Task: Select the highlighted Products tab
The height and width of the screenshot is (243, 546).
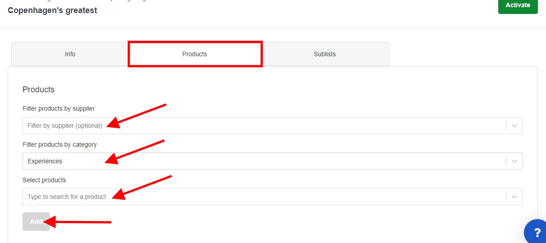Action: pyautogui.click(x=195, y=54)
